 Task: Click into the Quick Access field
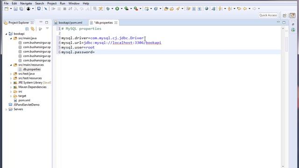click(x=268, y=15)
